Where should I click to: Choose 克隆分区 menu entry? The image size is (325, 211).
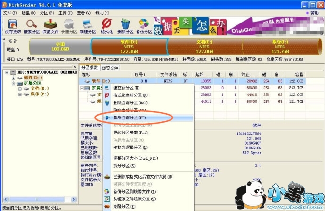click(x=148, y=206)
